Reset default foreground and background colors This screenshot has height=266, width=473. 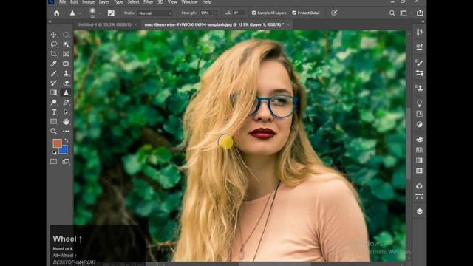pyautogui.click(x=54, y=153)
